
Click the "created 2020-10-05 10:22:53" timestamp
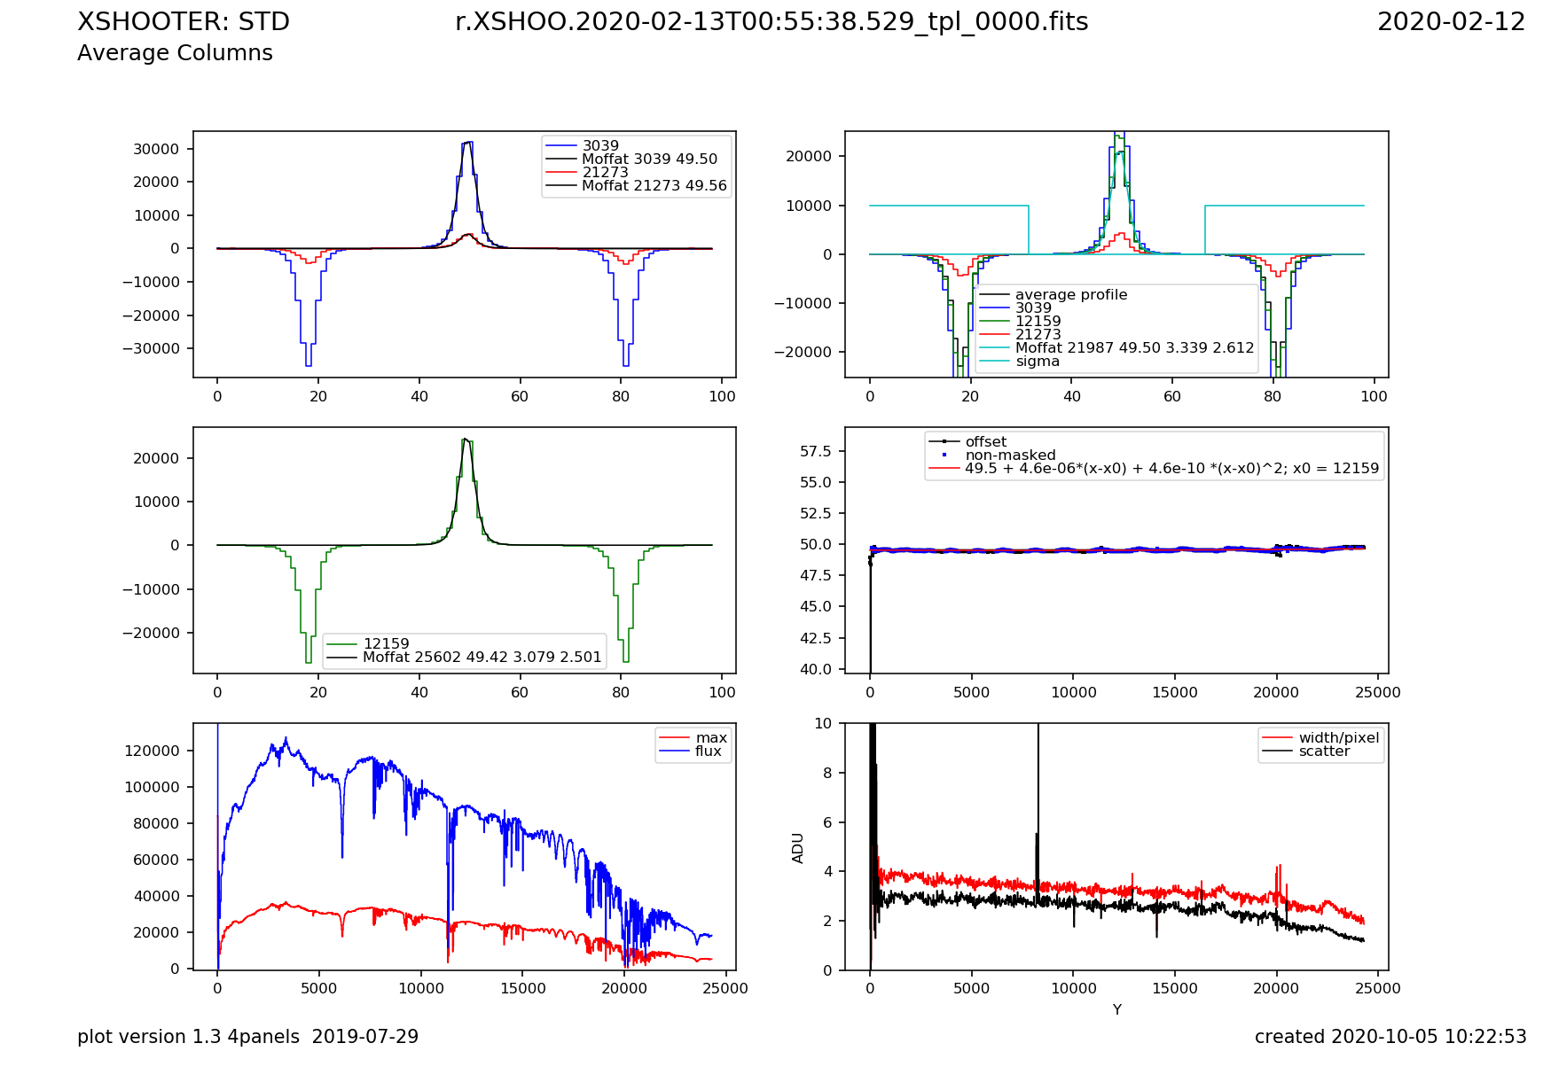[x=1390, y=1037]
